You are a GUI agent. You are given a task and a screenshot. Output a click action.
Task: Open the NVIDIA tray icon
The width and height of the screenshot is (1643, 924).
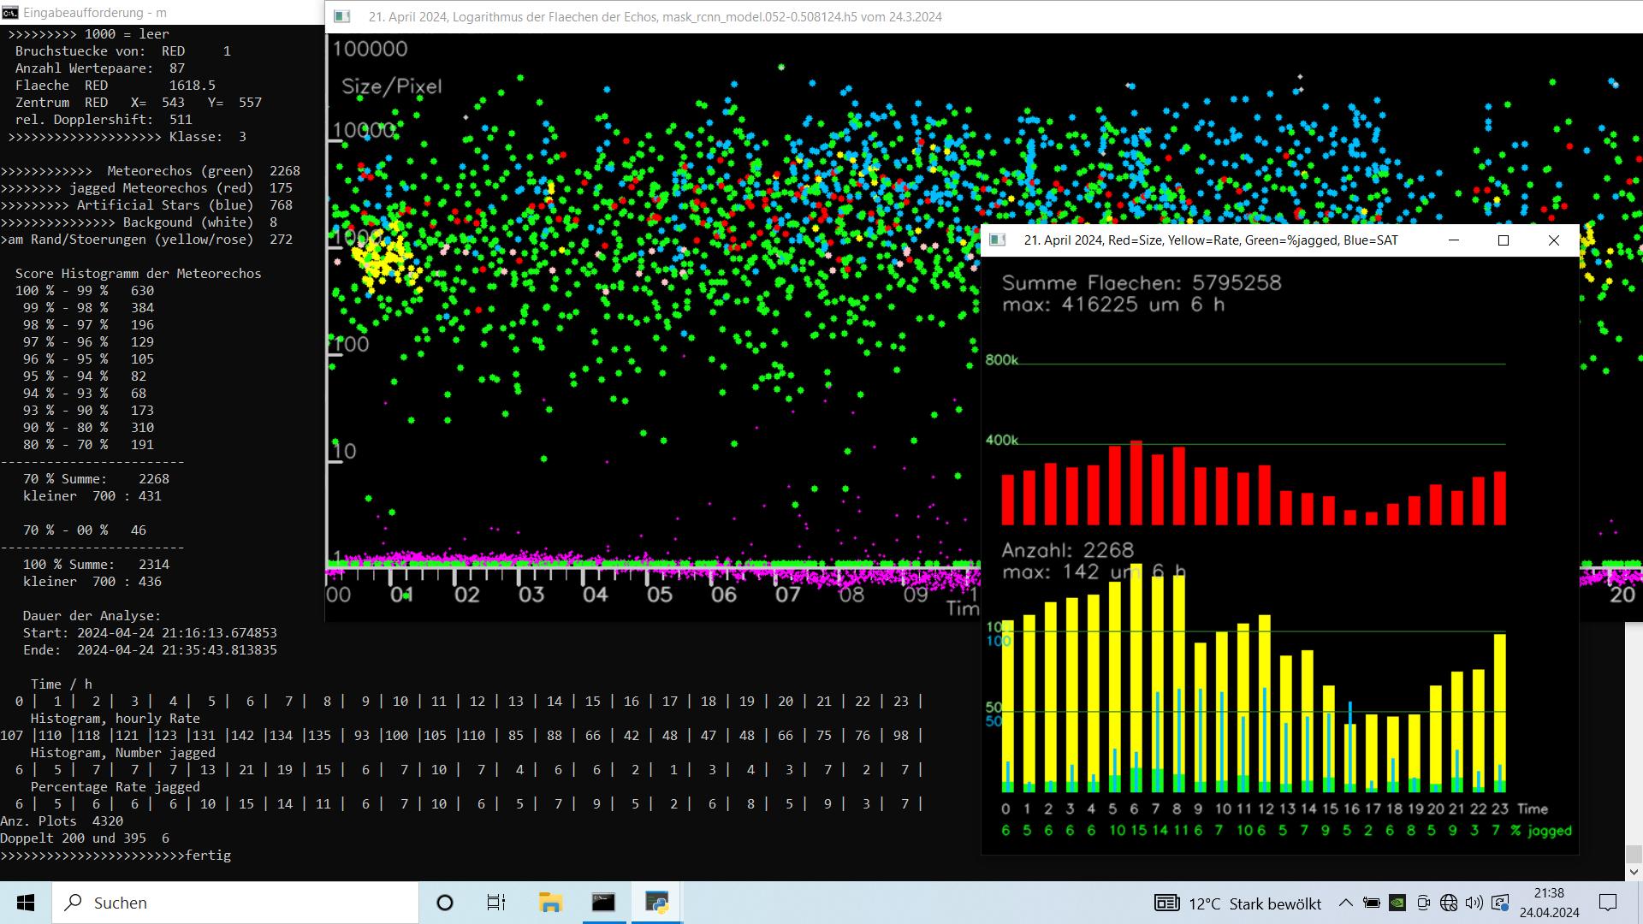pyautogui.click(x=1397, y=903)
